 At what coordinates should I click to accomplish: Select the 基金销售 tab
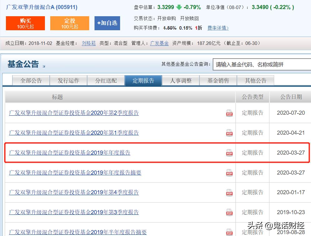(x=218, y=80)
